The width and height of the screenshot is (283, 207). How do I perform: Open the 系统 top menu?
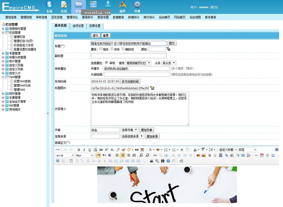[x=49, y=7]
